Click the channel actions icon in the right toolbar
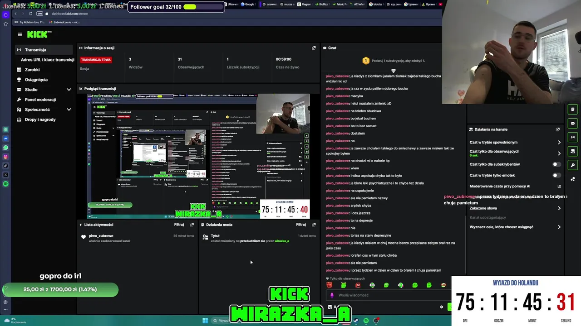The height and width of the screenshot is (326, 581). point(573,151)
